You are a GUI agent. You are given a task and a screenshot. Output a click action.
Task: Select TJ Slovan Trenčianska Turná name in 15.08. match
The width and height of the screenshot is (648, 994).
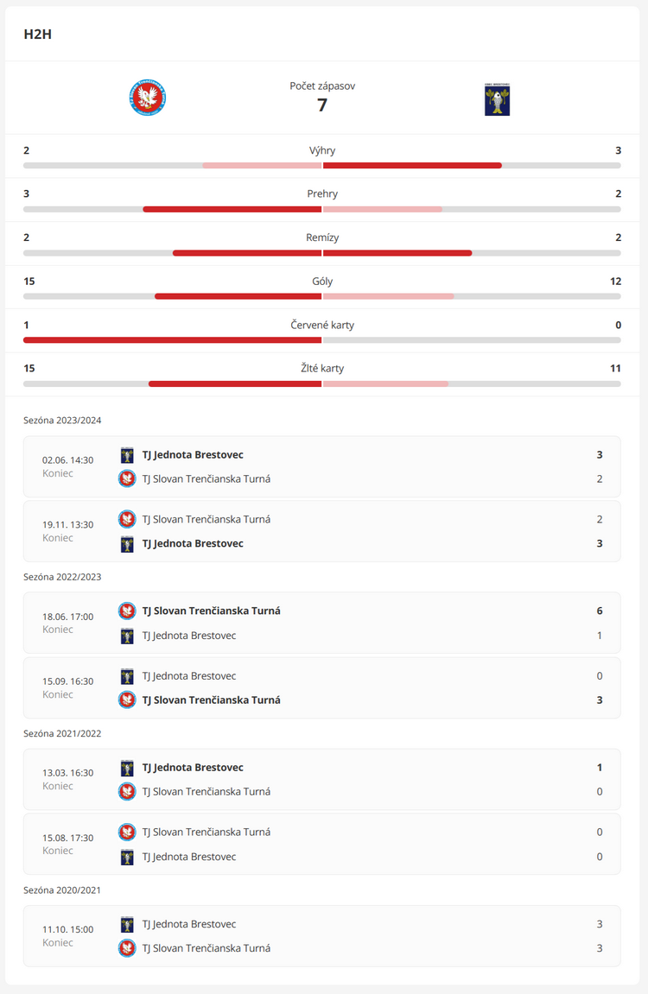pyautogui.click(x=206, y=832)
